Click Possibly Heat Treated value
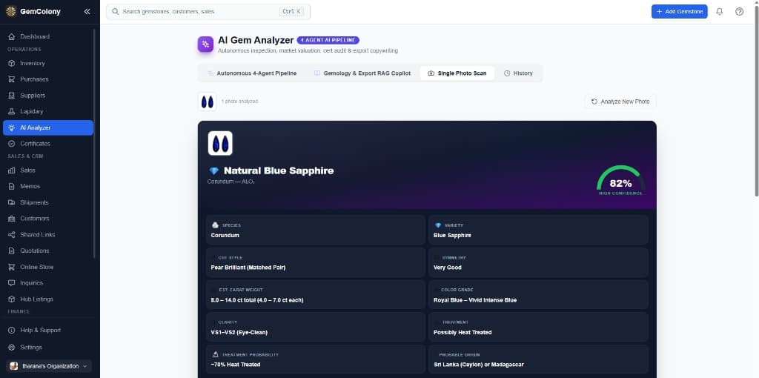Viewport: 759px width, 378px height. click(x=463, y=333)
